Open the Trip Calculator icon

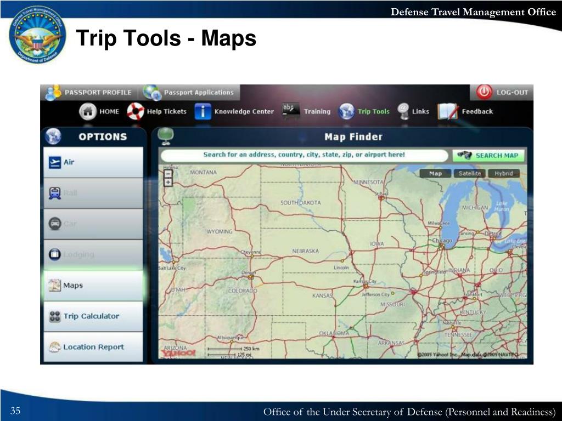coord(55,316)
